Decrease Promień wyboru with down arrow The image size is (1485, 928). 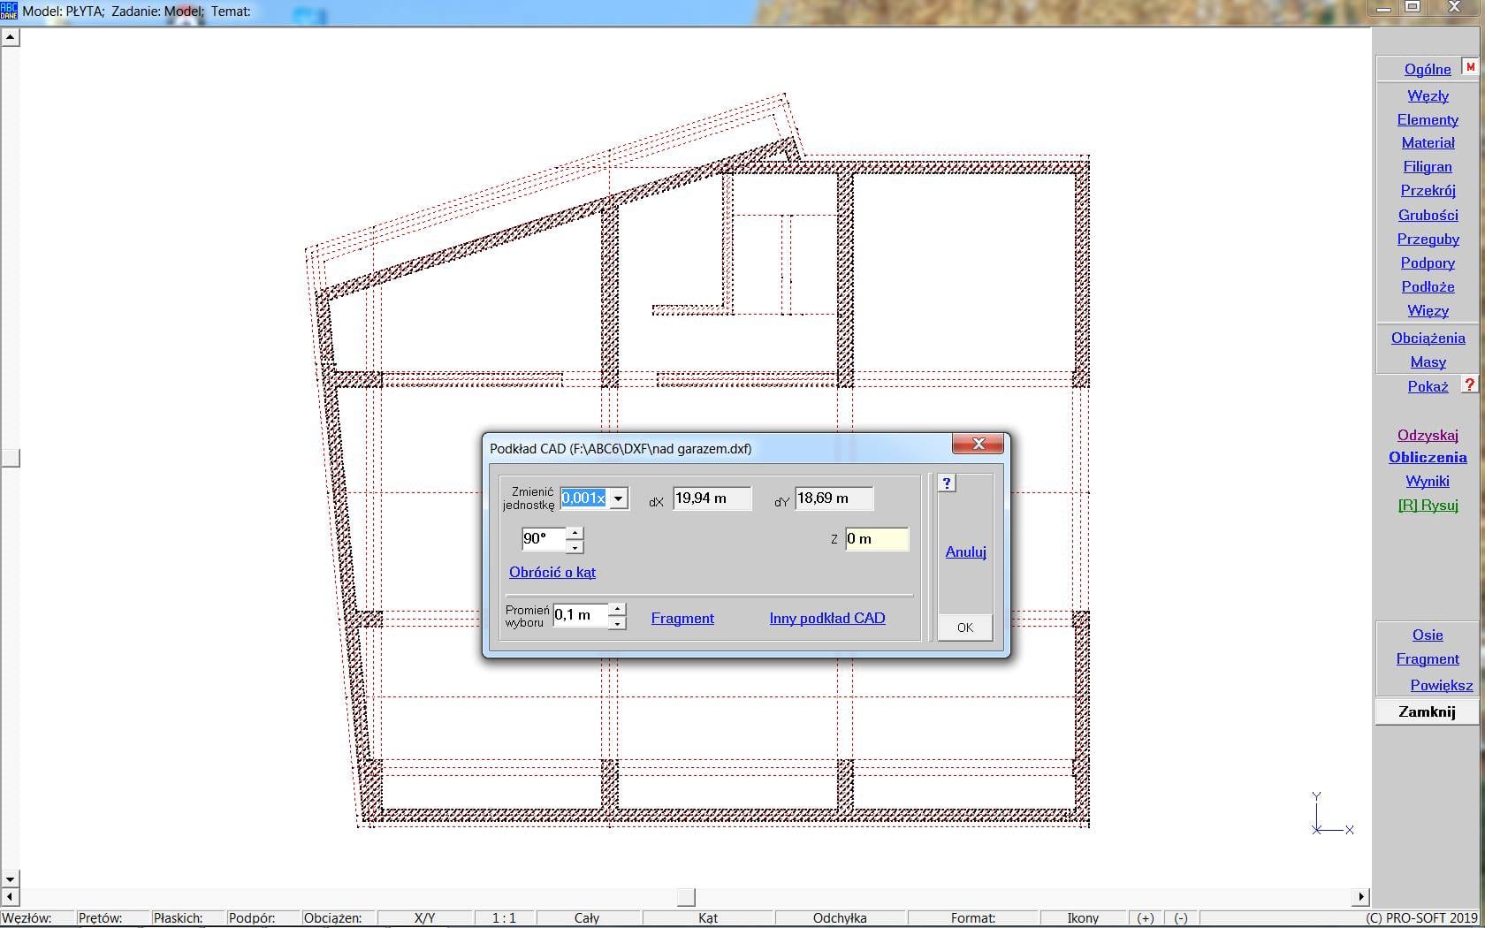617,623
